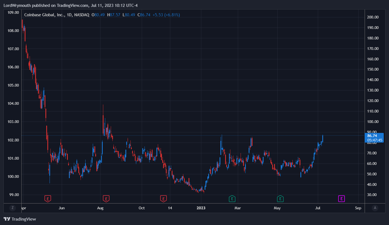Click the Sep label on the time axis
The width and height of the screenshot is (389, 225).
tap(358, 208)
